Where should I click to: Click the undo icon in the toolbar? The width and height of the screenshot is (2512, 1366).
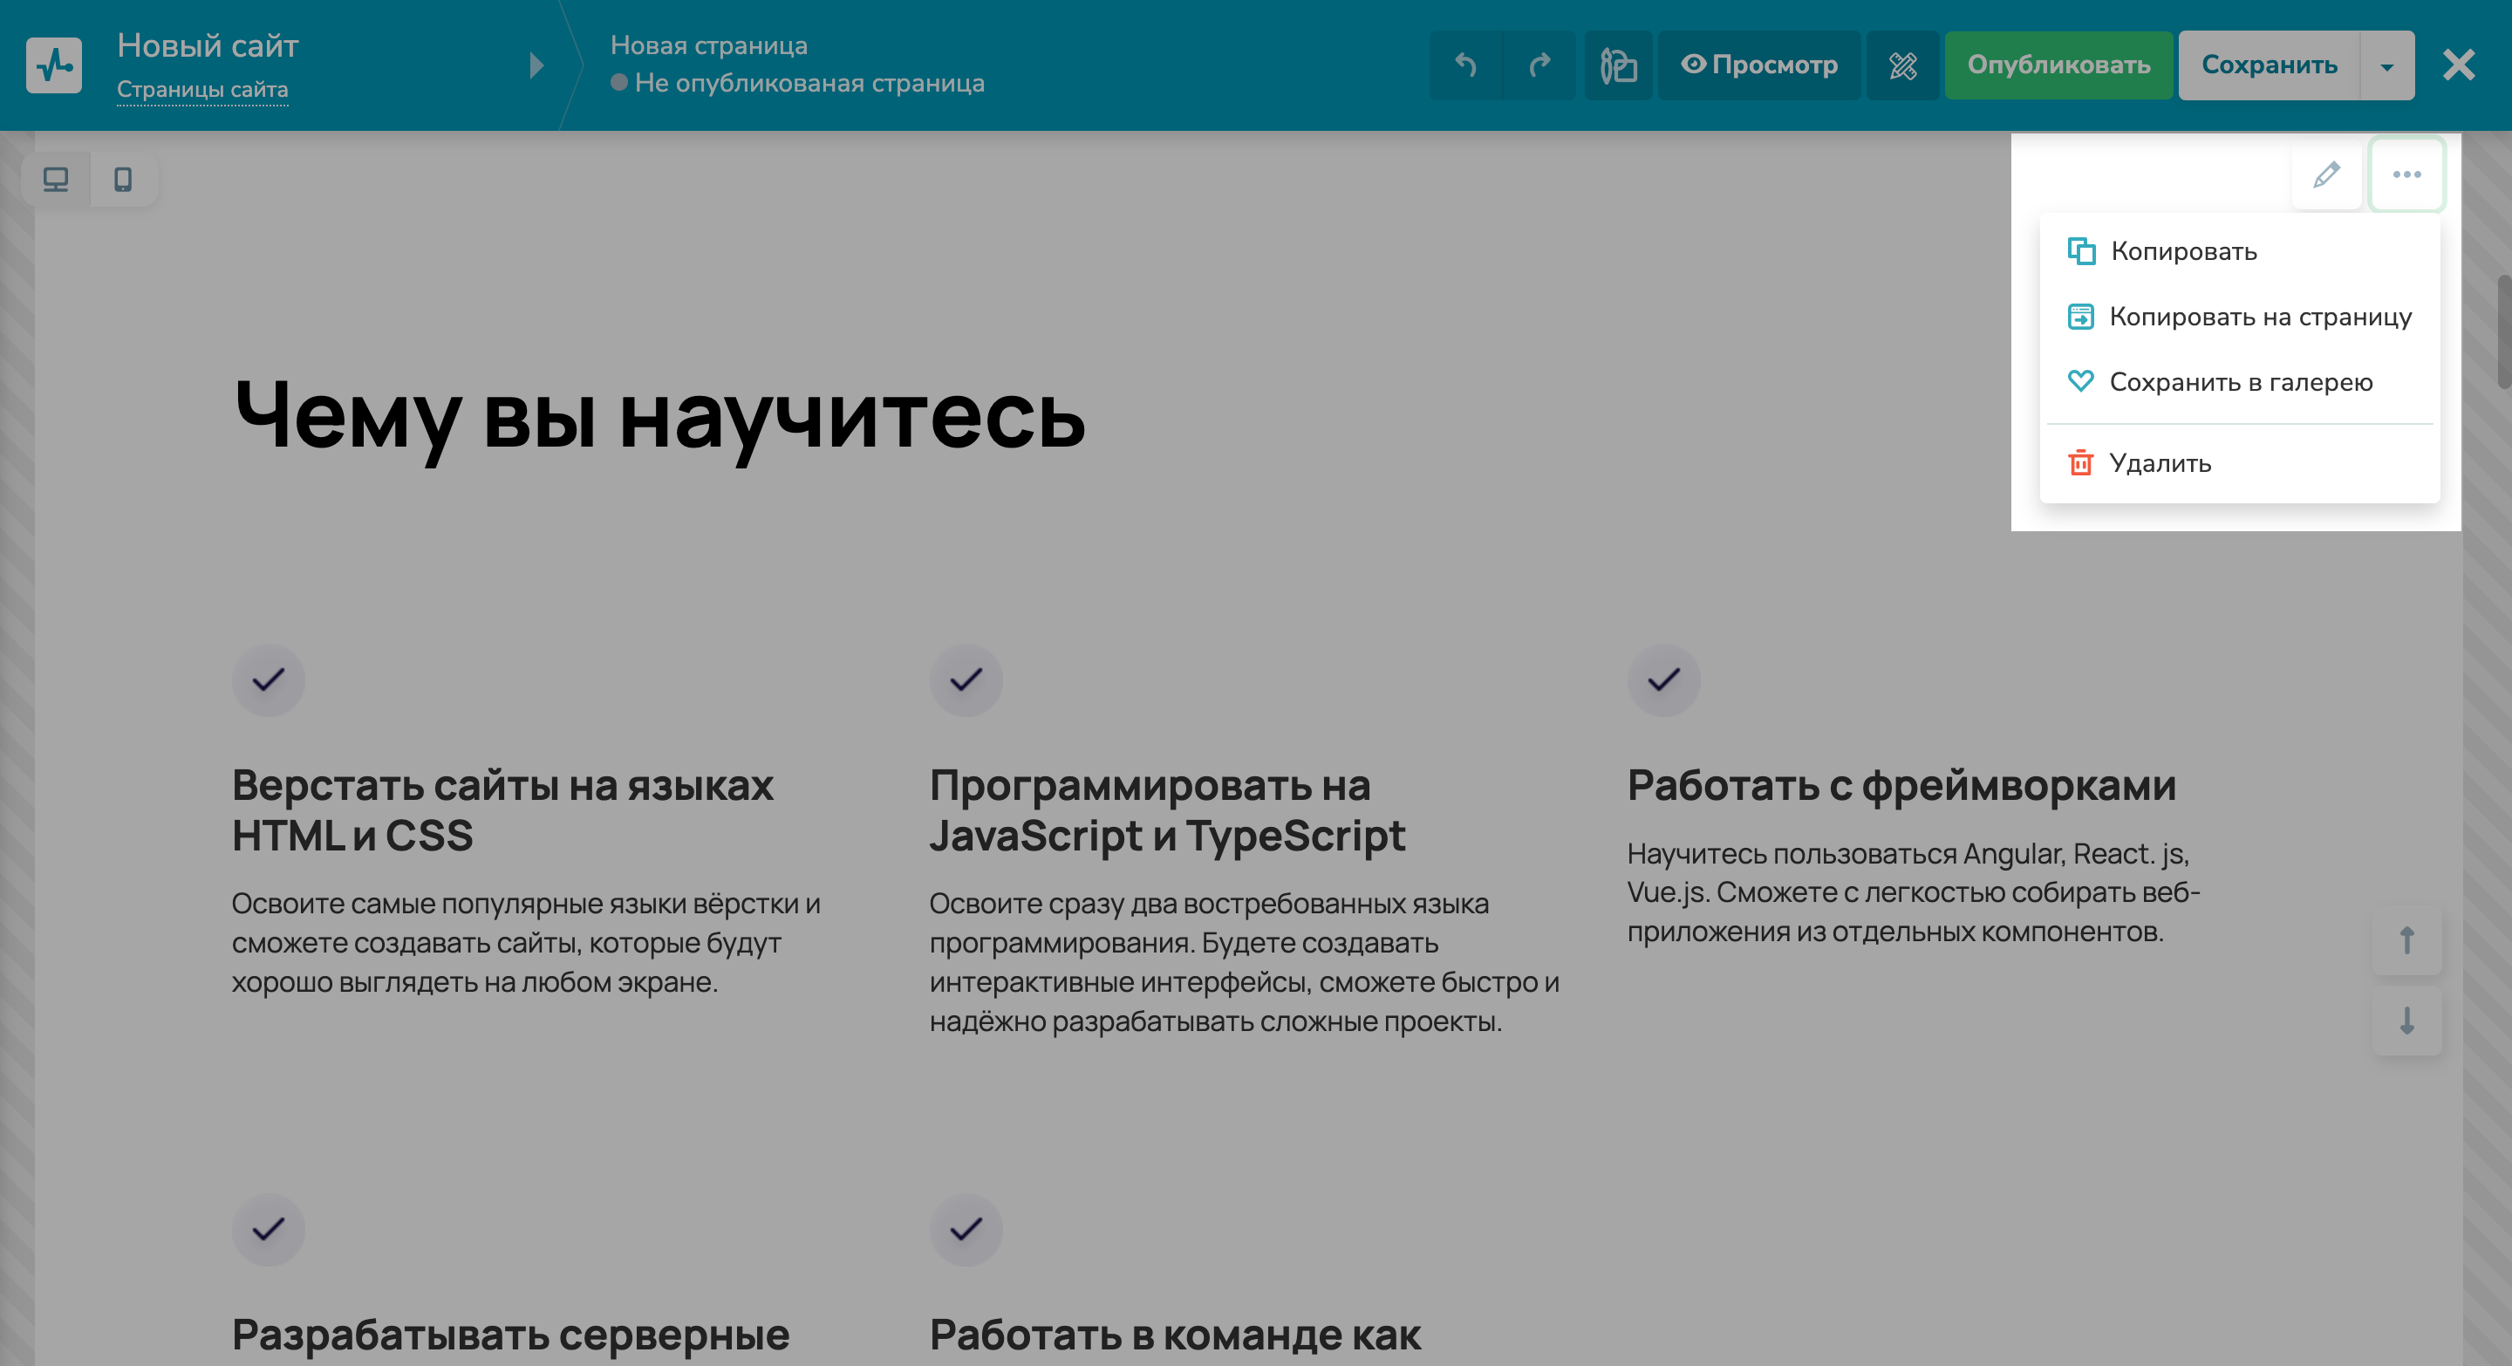click(1465, 65)
